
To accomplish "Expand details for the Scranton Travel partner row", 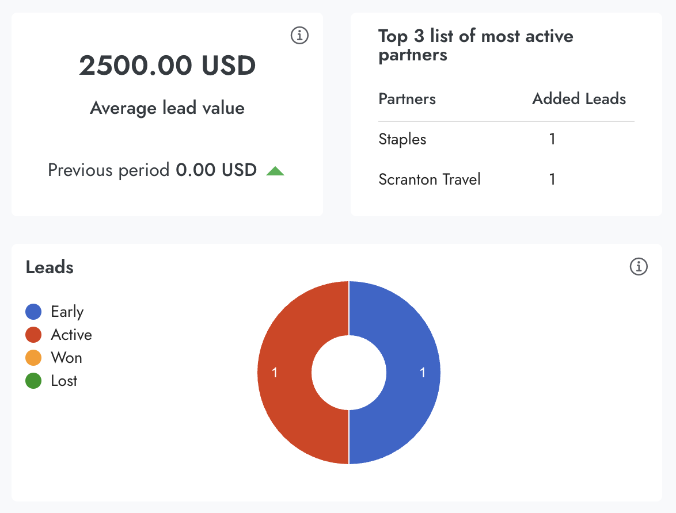I will pos(429,179).
